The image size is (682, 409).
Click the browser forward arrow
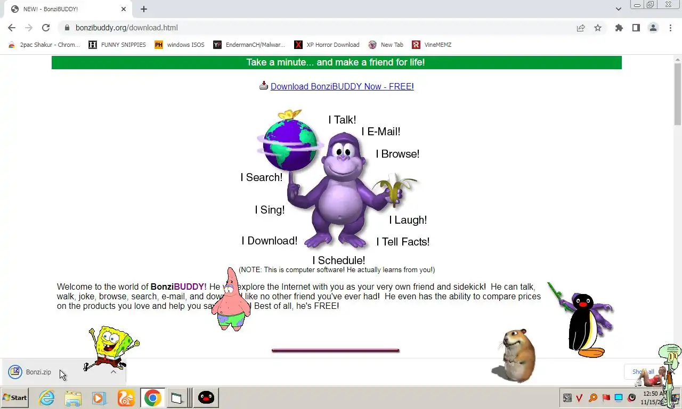(x=29, y=28)
